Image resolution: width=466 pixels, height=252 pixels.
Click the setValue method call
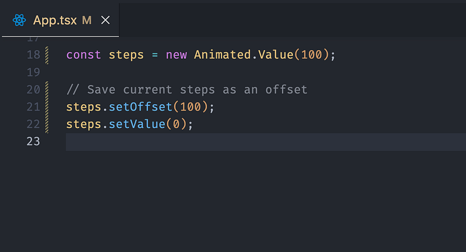pyautogui.click(x=137, y=124)
